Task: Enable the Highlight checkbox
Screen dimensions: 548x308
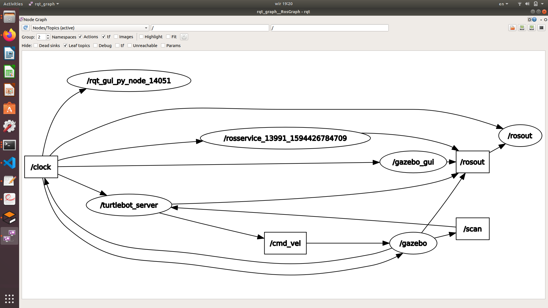Action: (141, 37)
